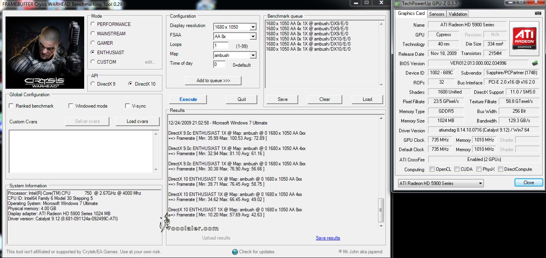Image resolution: width=546 pixels, height=258 pixels.
Task: Click the Custom Cvars text area
Action: point(81,151)
